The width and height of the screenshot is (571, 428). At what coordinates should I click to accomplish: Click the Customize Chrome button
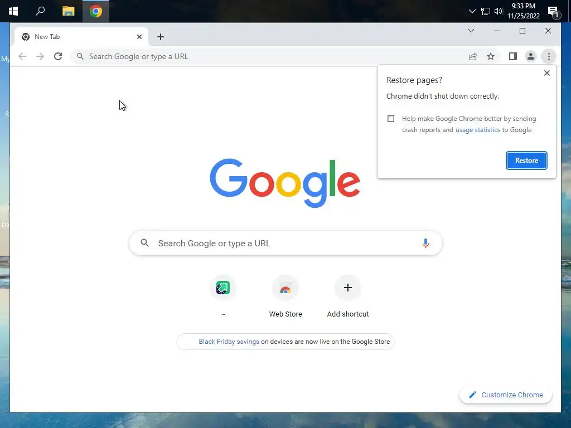pos(506,395)
